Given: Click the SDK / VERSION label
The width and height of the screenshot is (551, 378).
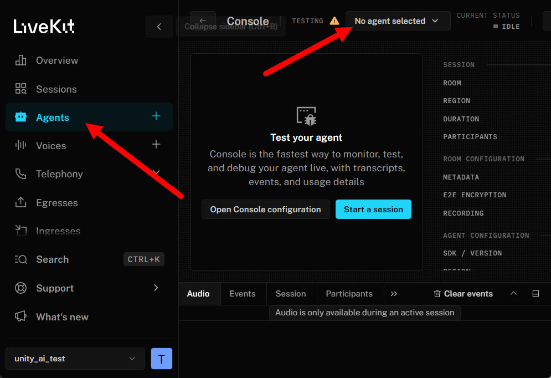Looking at the screenshot, I should tap(472, 253).
